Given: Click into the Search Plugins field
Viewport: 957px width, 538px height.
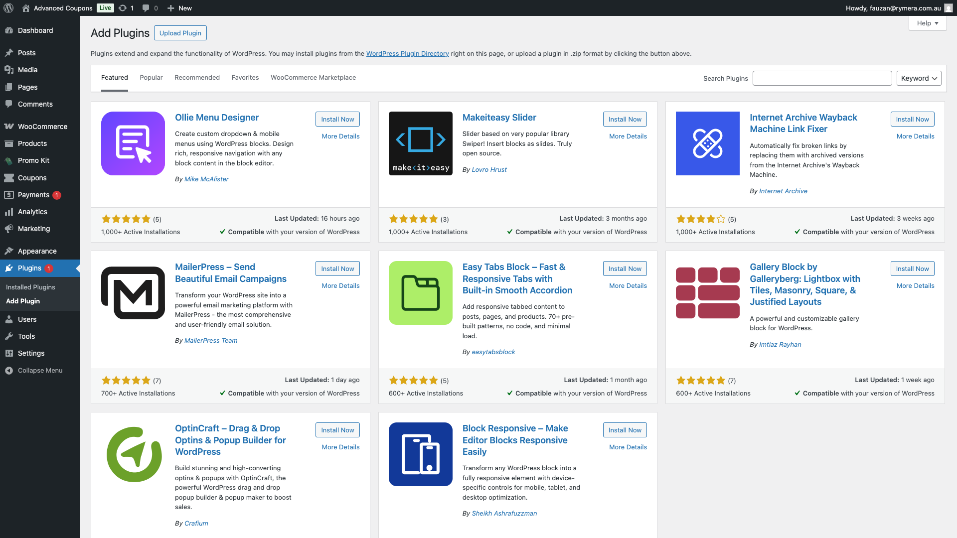Looking at the screenshot, I should click(x=822, y=78).
